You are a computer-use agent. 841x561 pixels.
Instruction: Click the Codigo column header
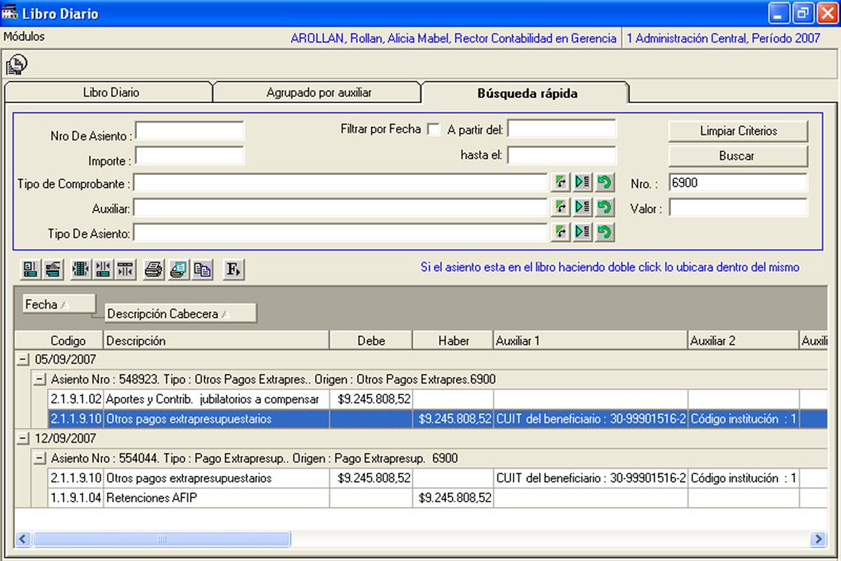click(x=59, y=341)
